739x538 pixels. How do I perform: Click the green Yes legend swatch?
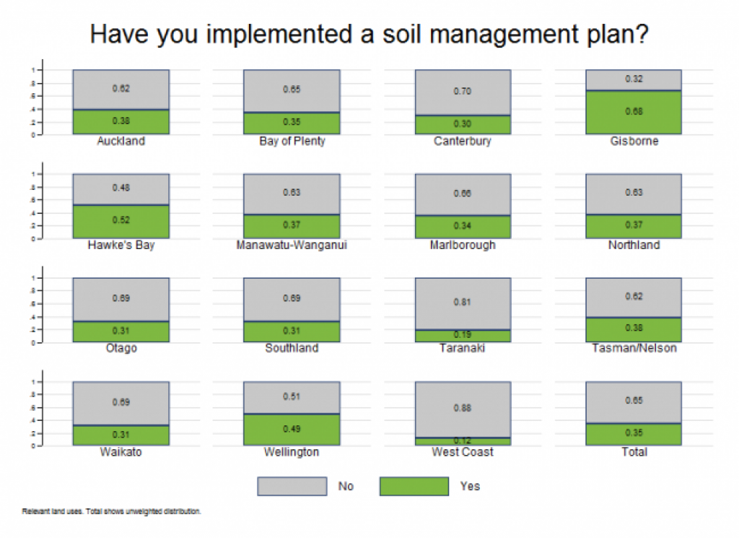(x=414, y=486)
